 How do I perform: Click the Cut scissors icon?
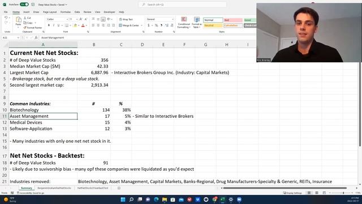tap(25, 18)
